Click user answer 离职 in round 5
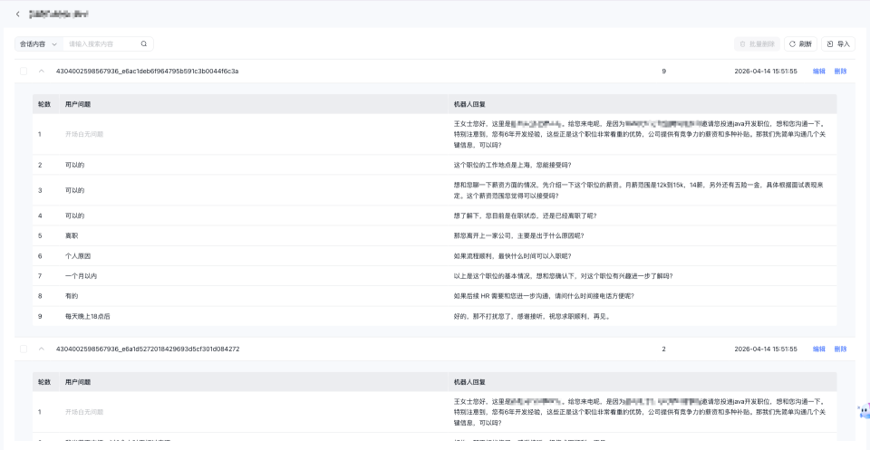 pos(72,235)
